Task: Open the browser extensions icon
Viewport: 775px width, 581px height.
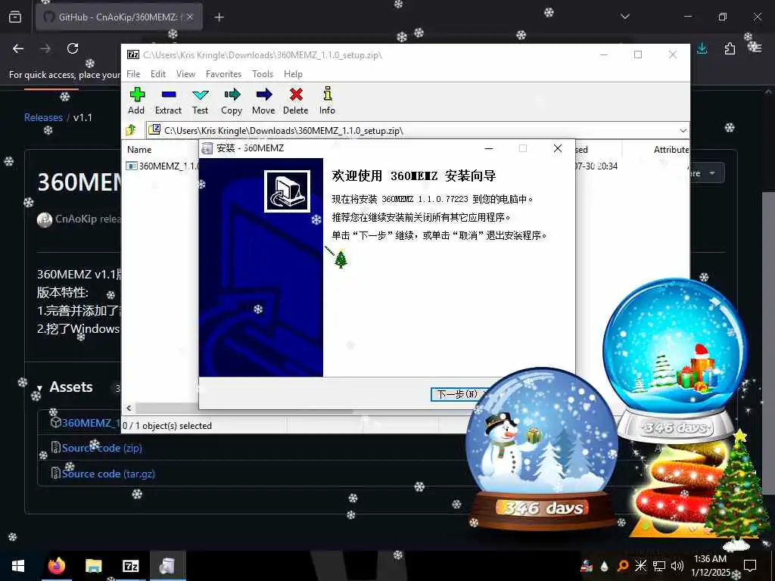Action: (x=730, y=48)
